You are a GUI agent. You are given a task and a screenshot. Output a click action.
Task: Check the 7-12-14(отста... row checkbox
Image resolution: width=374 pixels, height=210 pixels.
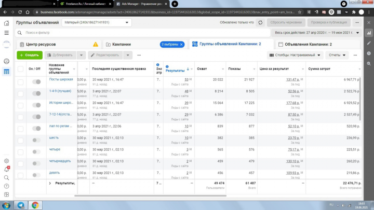(20, 117)
